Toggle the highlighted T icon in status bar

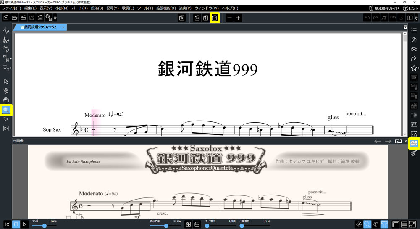(384, 224)
